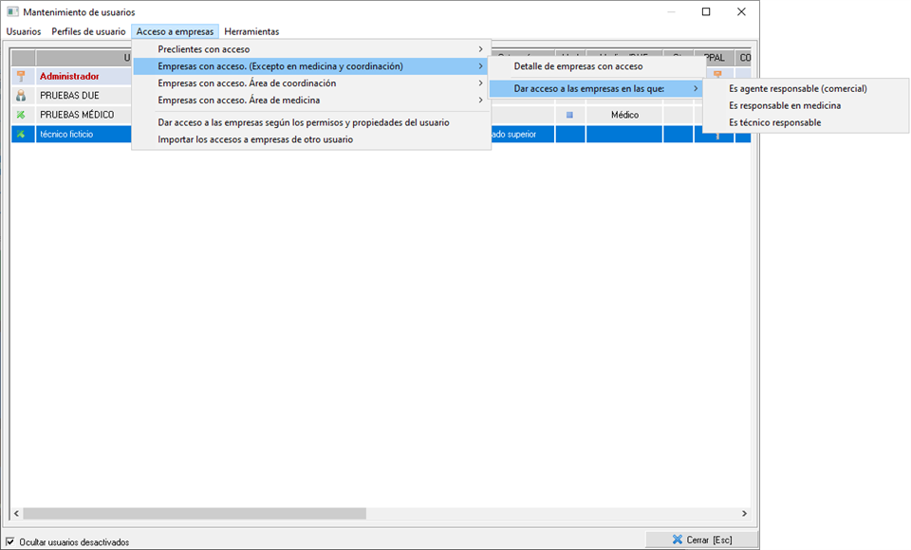The image size is (911, 550).
Task: Click the blue square in Médico row
Action: pos(569,115)
